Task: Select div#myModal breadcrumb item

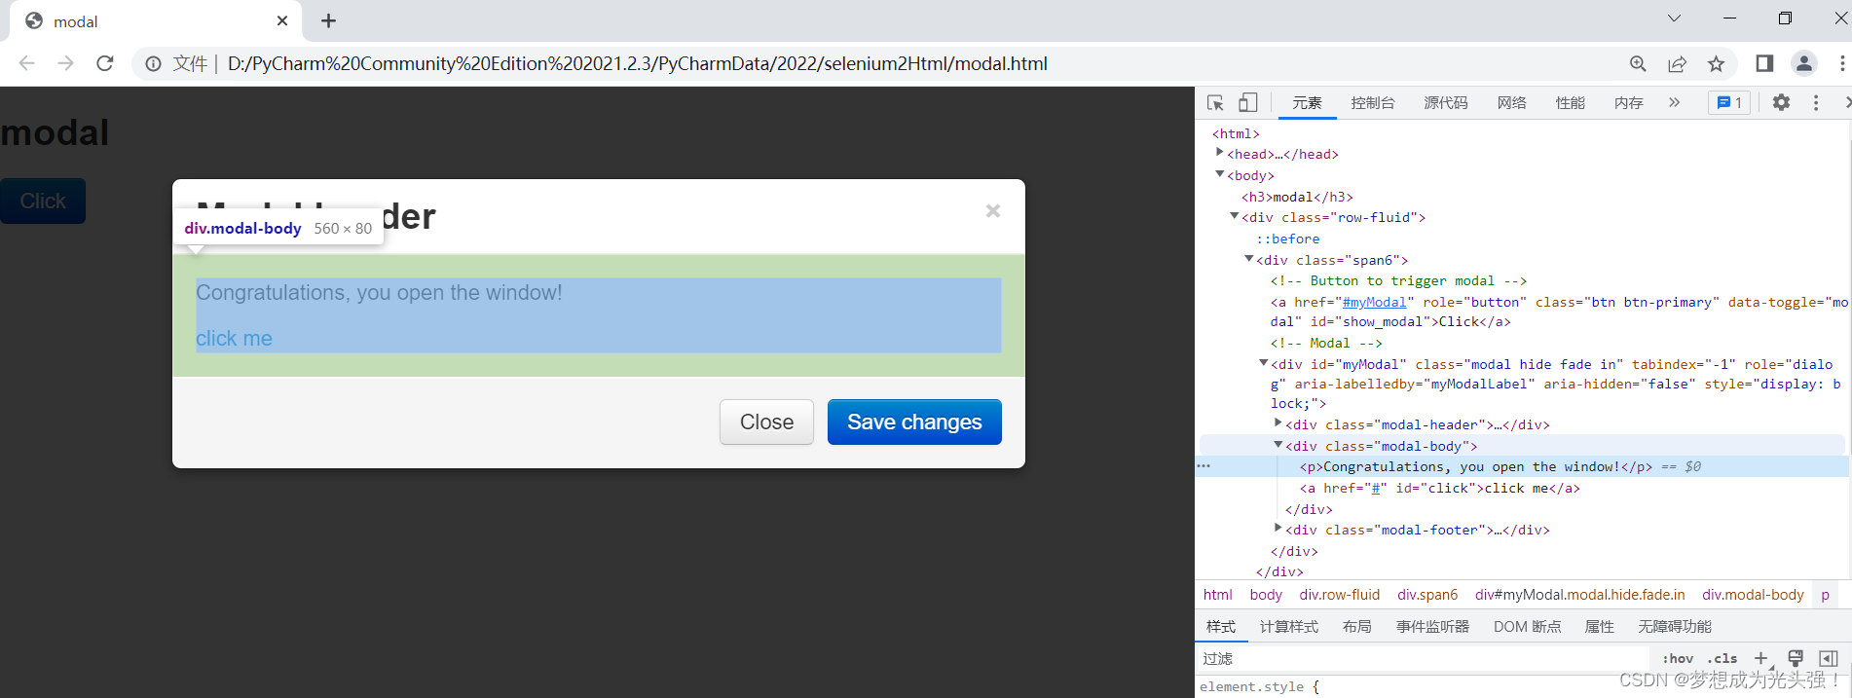Action: (x=1579, y=595)
